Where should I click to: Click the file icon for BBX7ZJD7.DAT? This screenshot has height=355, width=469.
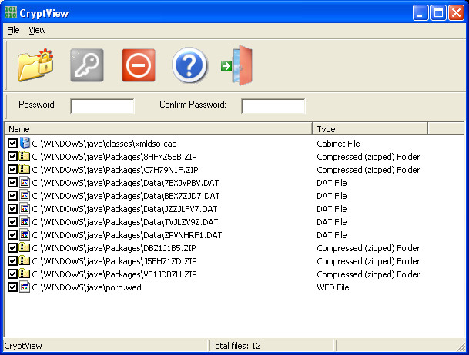click(25, 195)
